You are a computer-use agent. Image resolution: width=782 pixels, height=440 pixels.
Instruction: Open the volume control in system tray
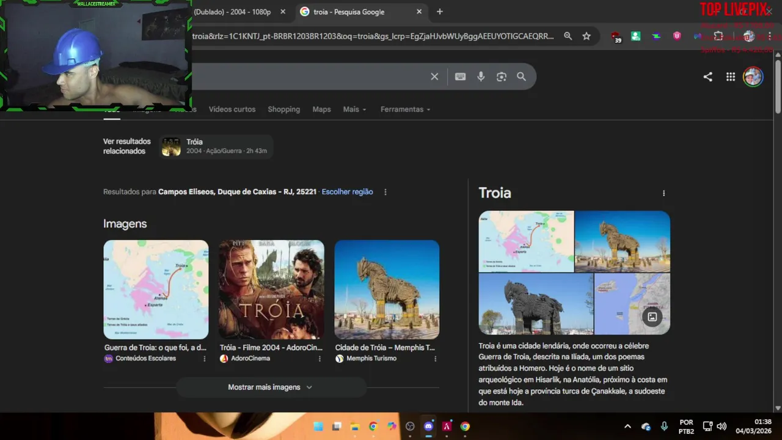(722, 427)
